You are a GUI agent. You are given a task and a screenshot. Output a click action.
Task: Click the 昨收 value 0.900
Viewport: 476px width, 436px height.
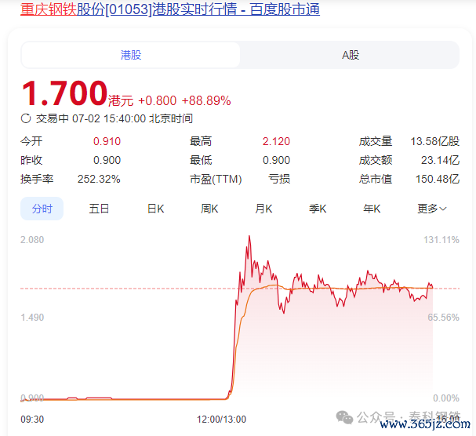coord(107,160)
